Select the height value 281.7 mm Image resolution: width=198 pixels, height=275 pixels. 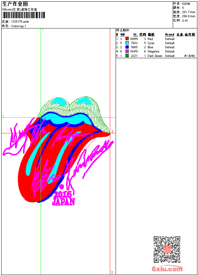[188, 12]
